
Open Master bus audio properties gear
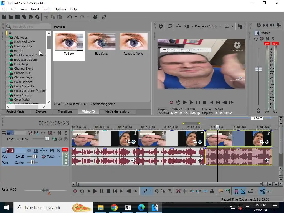click(259, 25)
